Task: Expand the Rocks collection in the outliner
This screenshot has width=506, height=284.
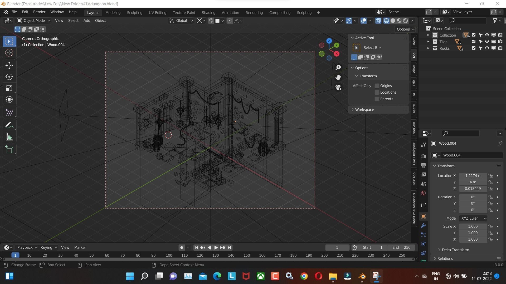Action: pos(428,48)
